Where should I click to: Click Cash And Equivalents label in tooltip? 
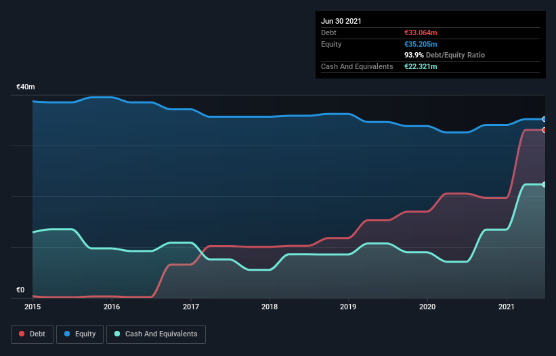click(x=357, y=66)
